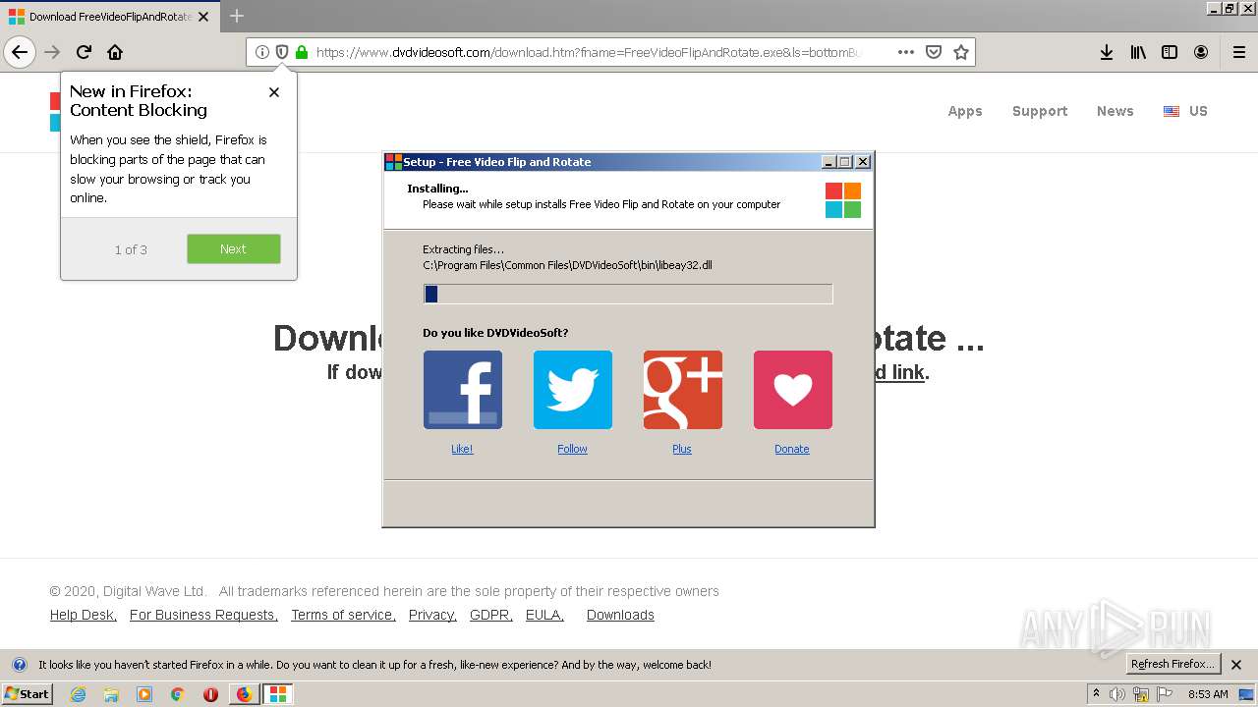Click the clock showing 8:53 AM

tap(1208, 694)
